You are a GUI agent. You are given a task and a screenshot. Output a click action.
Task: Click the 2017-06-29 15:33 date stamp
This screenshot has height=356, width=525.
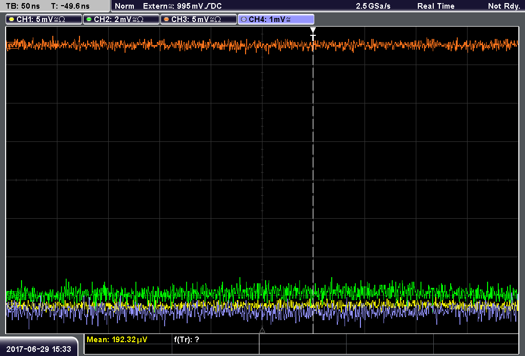(39, 349)
